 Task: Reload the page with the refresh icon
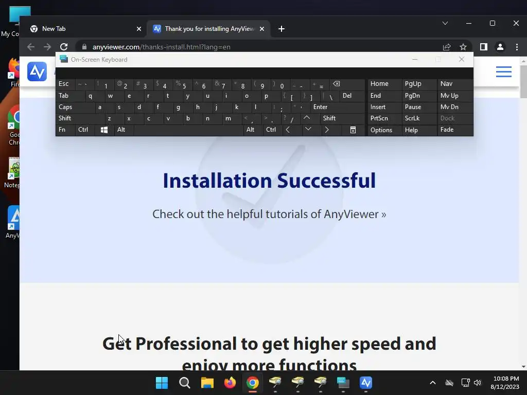[x=64, y=47]
